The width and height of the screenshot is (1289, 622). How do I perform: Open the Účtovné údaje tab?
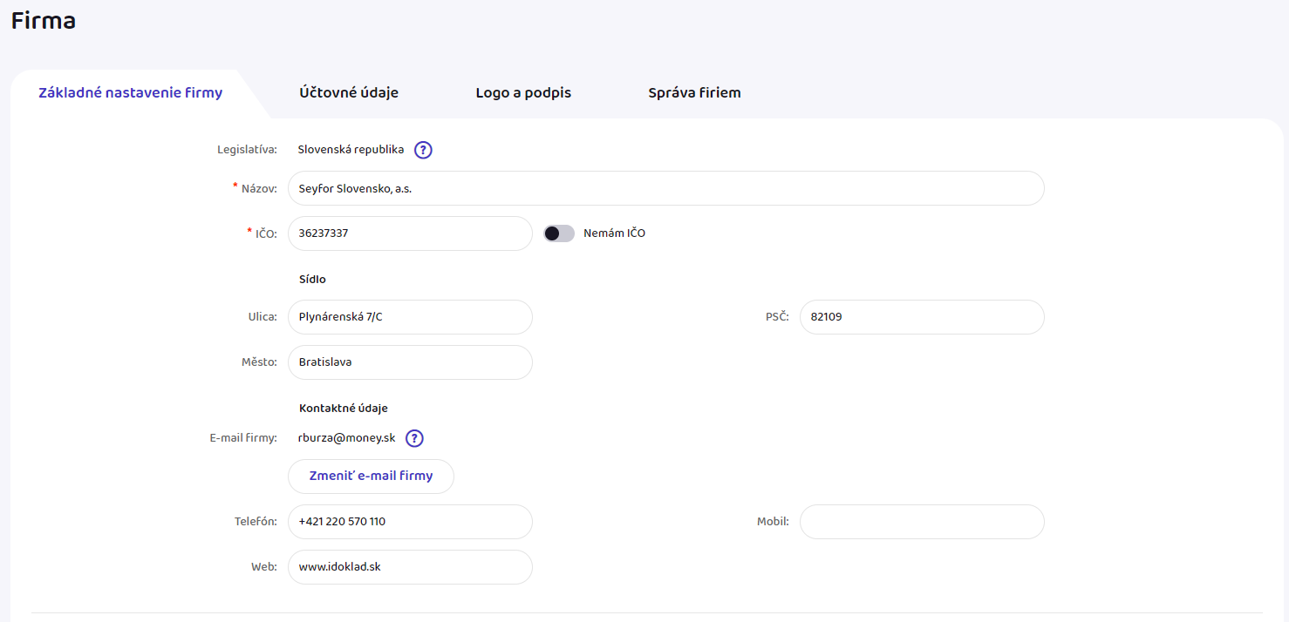[x=349, y=92]
